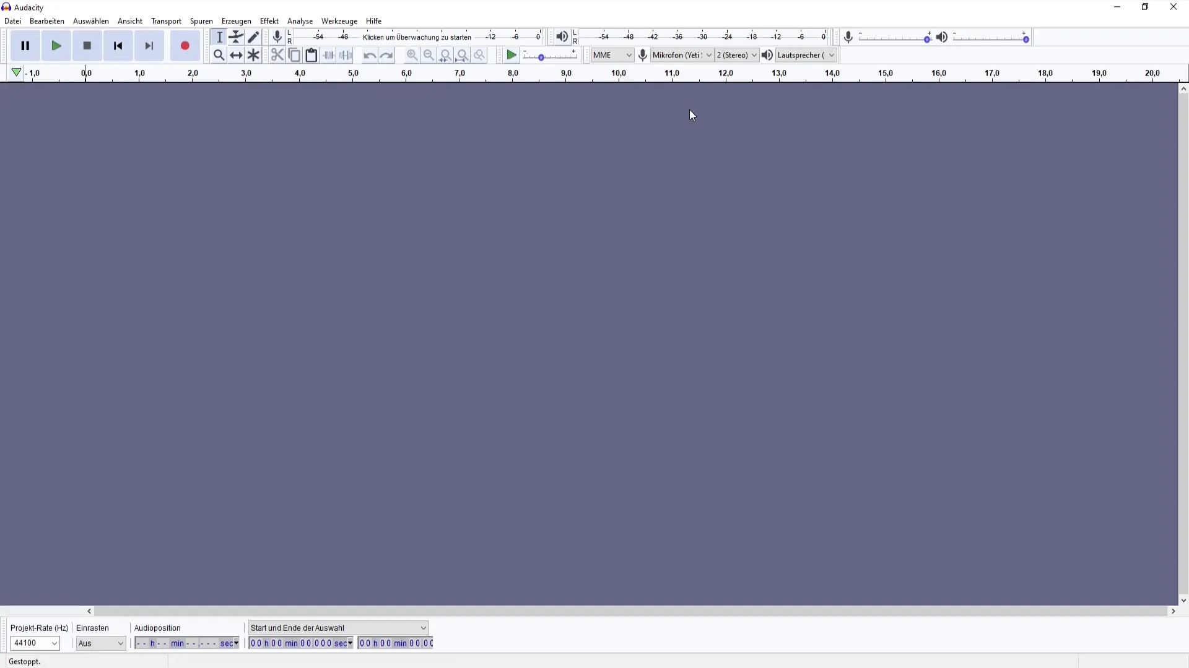This screenshot has width=1189, height=668.
Task: Toggle the Pause button
Action: [25, 46]
